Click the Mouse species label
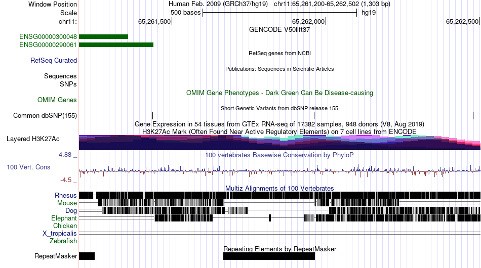 [67, 203]
